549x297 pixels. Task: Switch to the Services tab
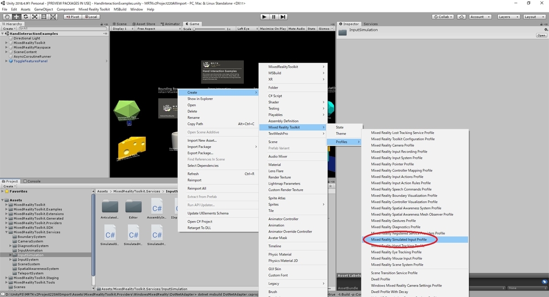tap(370, 24)
